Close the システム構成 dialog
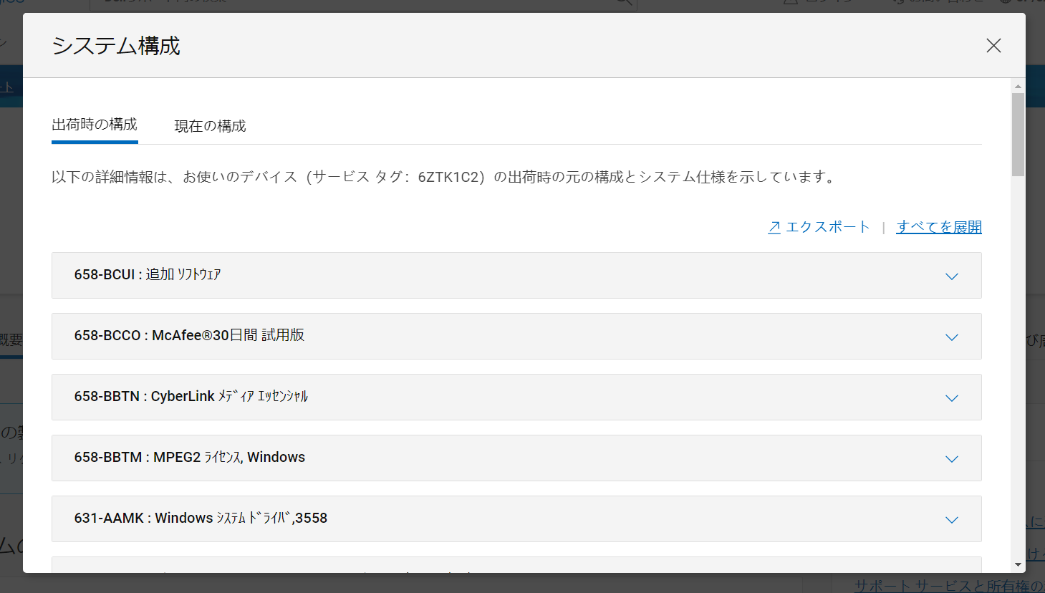This screenshot has height=593, width=1045. pyautogui.click(x=993, y=46)
